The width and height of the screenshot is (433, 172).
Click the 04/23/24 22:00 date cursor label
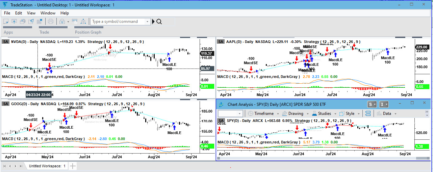(x=39, y=94)
